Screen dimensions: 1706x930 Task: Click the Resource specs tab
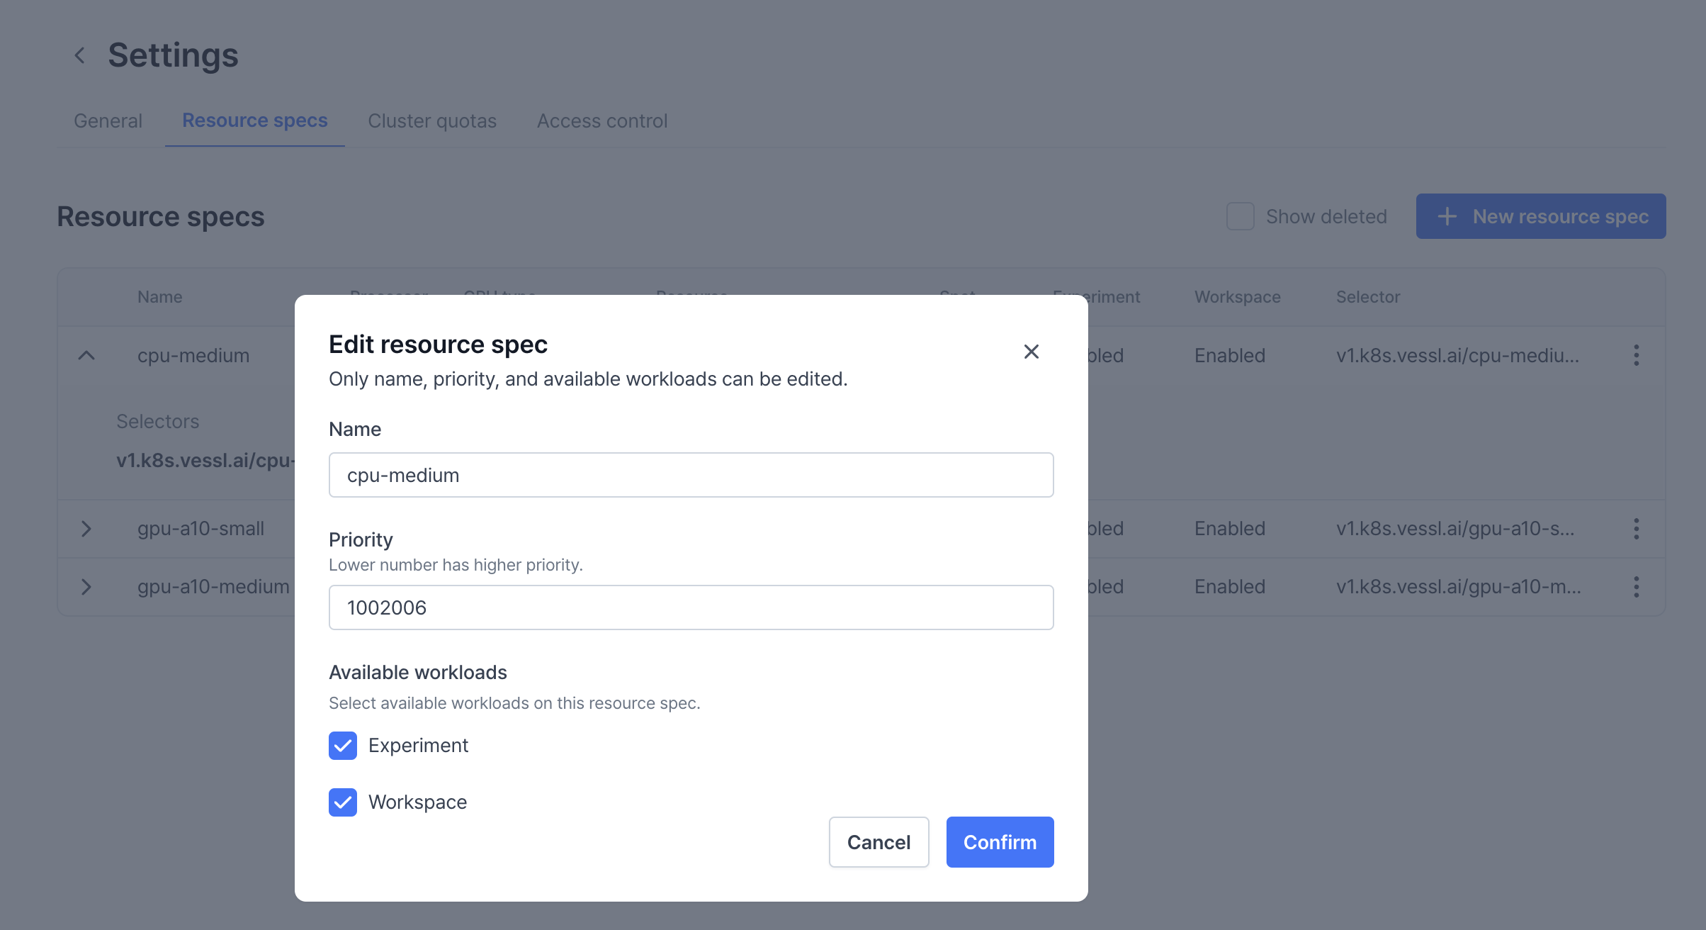[255, 121]
